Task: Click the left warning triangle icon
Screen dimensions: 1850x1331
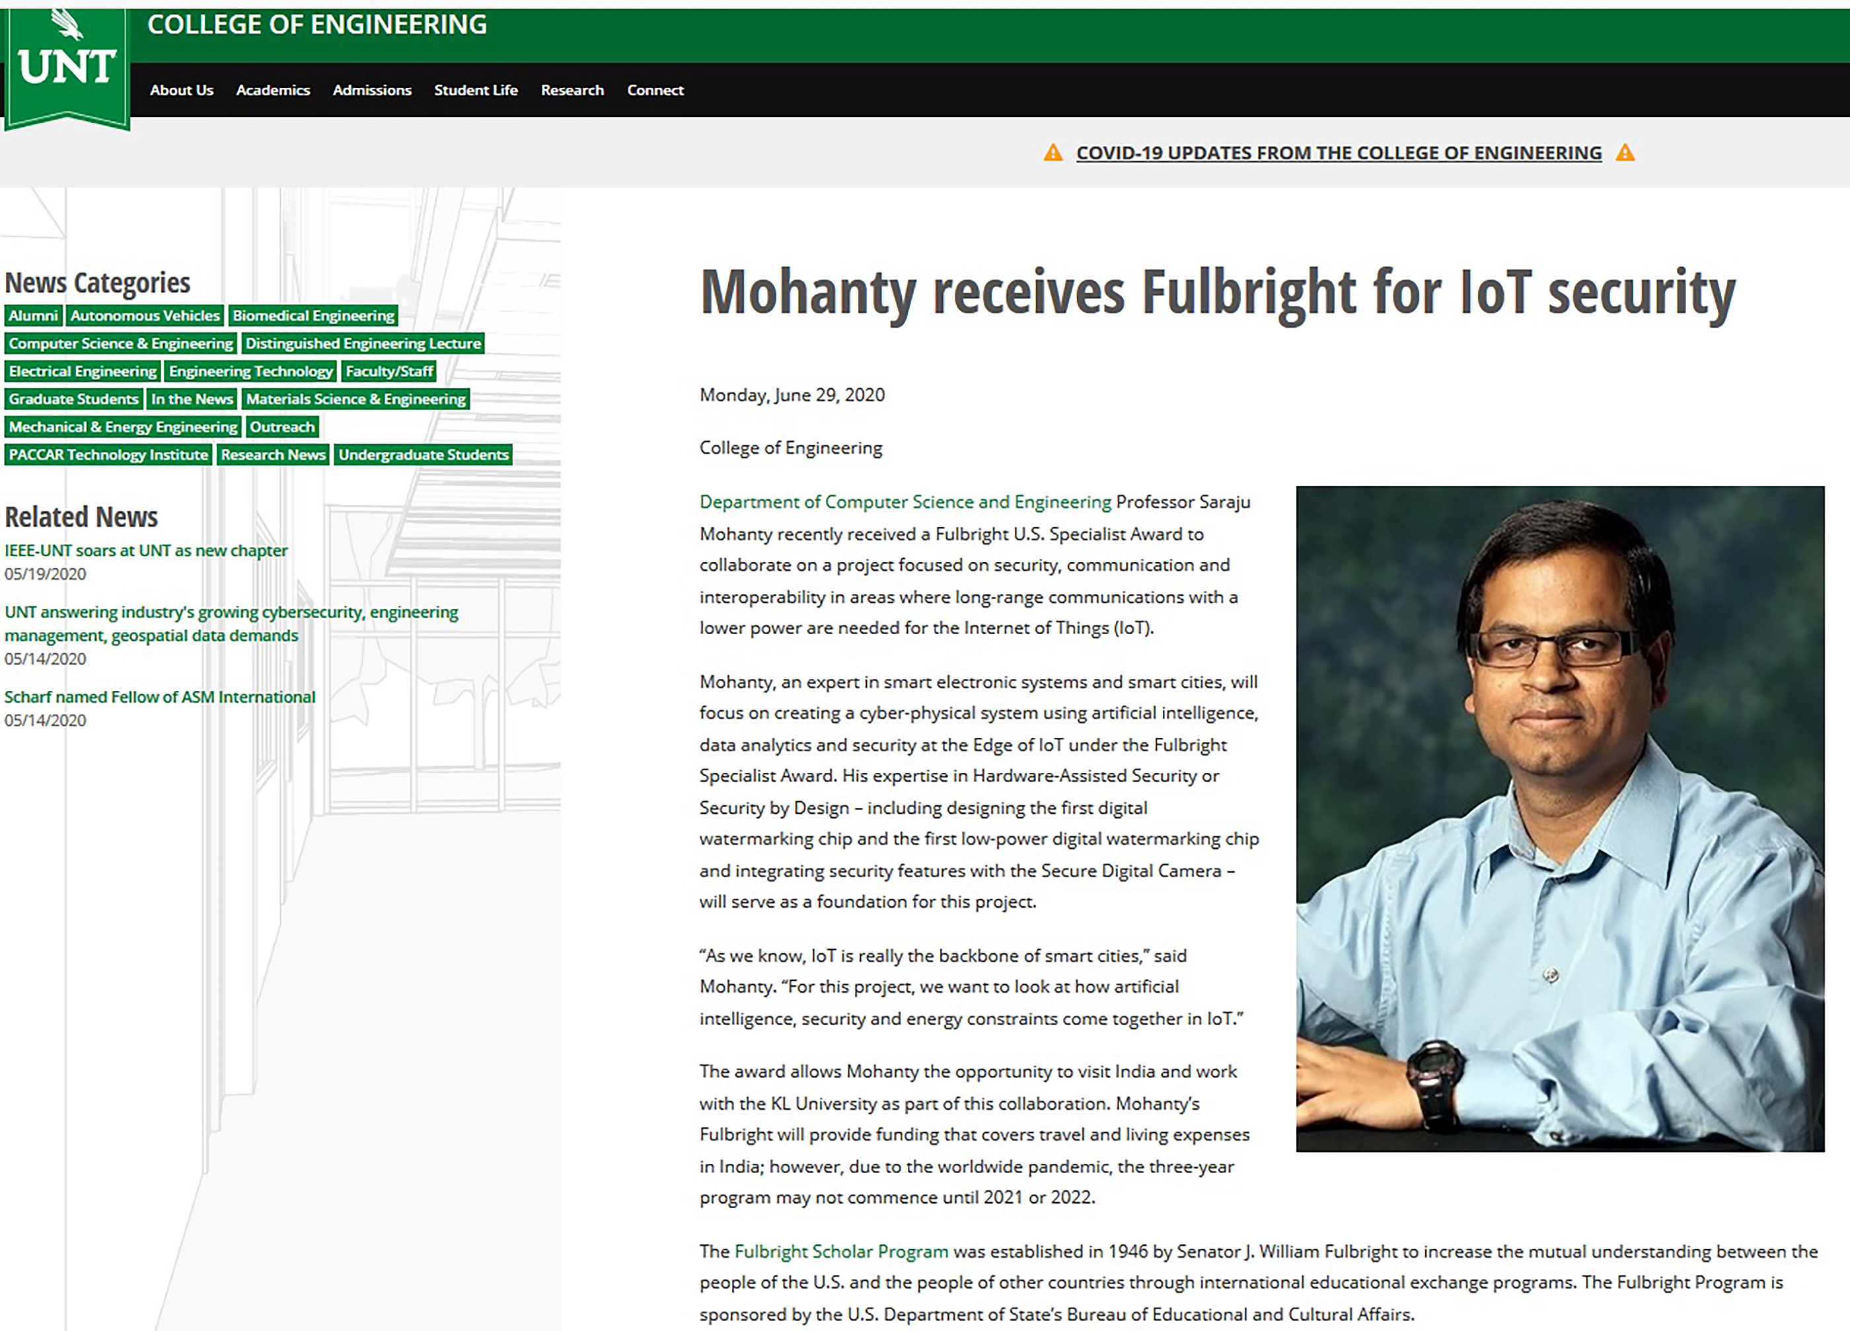Action: [1053, 153]
